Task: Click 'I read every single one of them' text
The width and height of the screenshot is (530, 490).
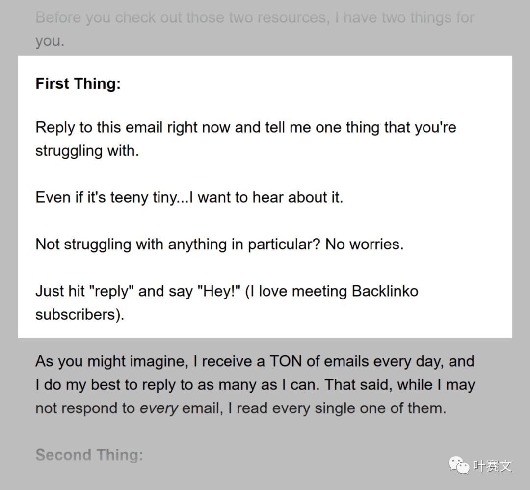Action: click(x=337, y=408)
